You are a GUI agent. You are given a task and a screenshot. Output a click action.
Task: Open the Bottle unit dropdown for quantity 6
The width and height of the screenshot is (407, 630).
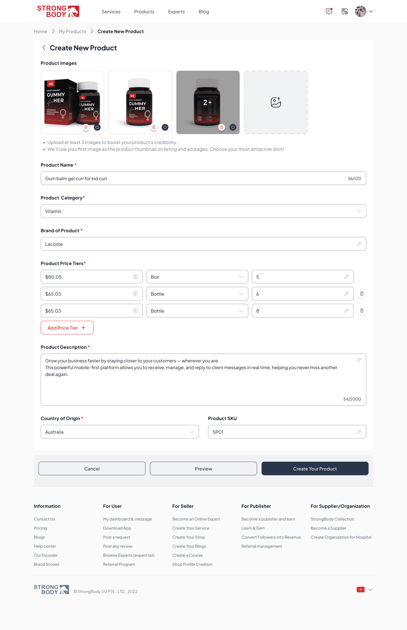pyautogui.click(x=197, y=294)
